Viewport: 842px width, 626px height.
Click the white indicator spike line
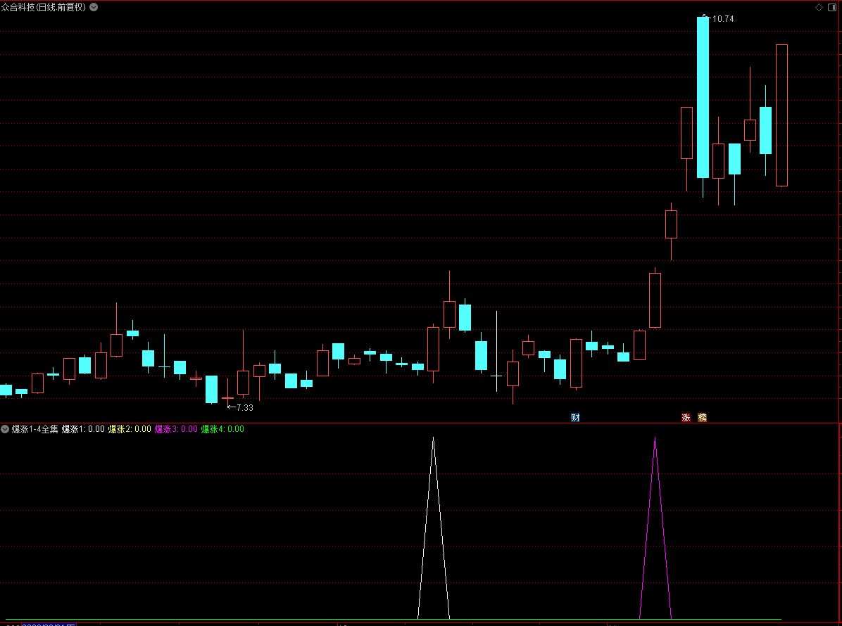434,528
